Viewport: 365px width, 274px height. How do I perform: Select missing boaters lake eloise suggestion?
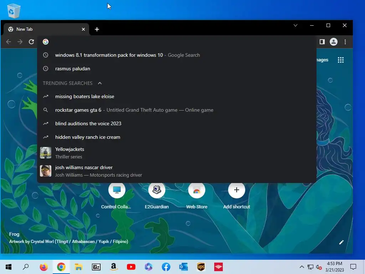177,96
